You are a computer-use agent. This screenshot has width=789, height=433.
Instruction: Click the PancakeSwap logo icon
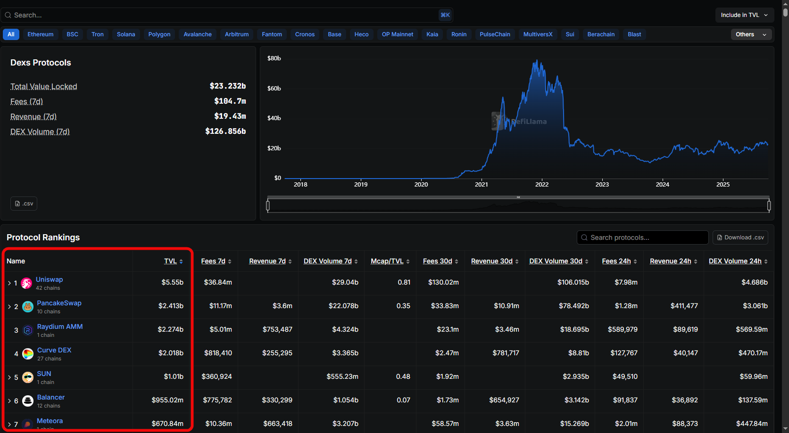point(28,307)
